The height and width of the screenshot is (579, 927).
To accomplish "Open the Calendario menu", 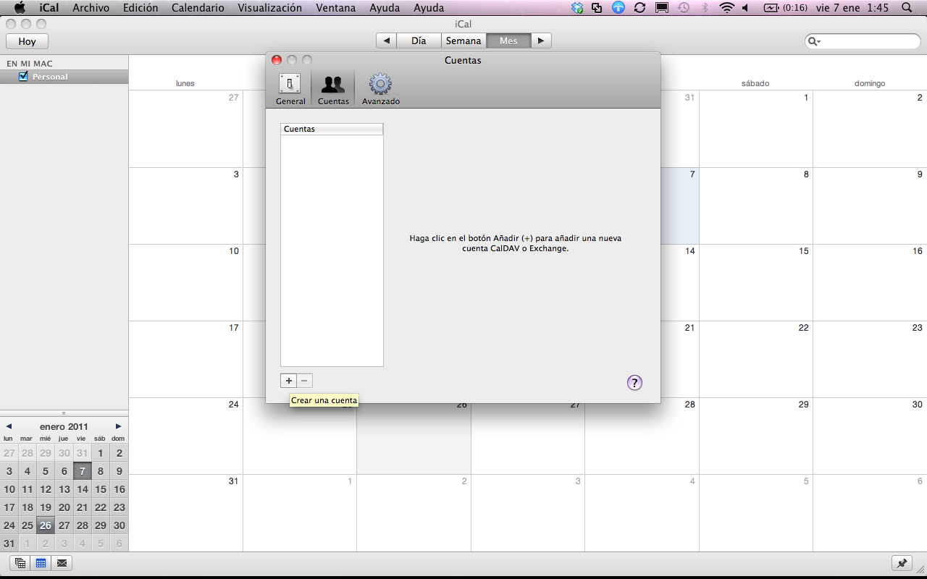I will [198, 8].
